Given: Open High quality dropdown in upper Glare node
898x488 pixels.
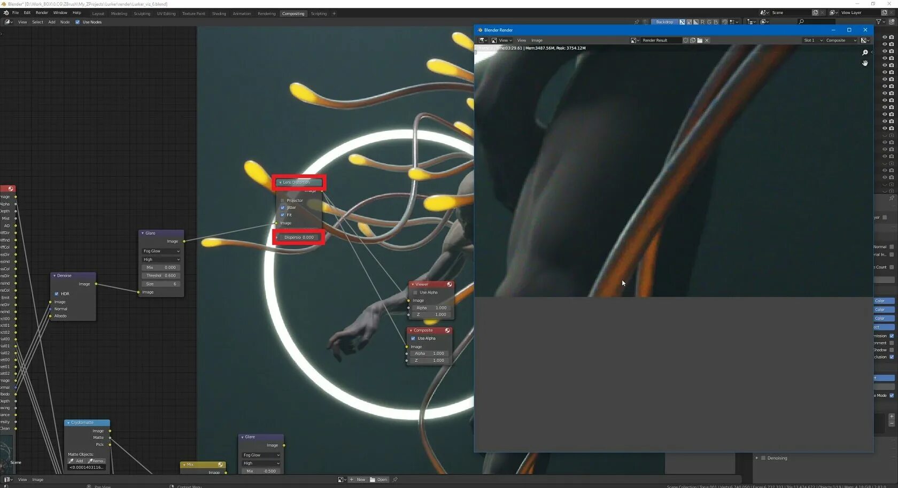Looking at the screenshot, I should [161, 259].
